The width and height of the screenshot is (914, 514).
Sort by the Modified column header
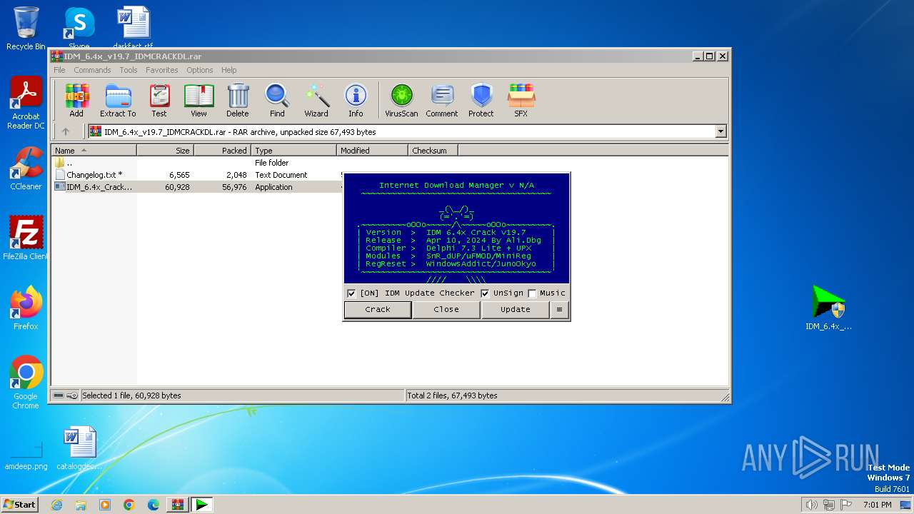pos(372,151)
